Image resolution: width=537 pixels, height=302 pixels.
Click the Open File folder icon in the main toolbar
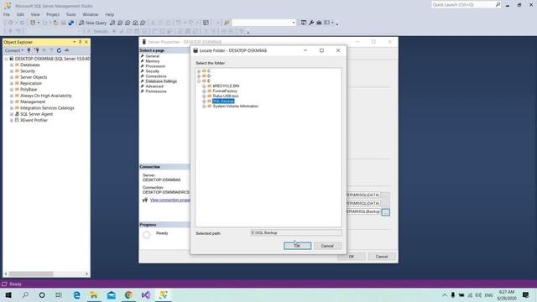click(x=56, y=23)
